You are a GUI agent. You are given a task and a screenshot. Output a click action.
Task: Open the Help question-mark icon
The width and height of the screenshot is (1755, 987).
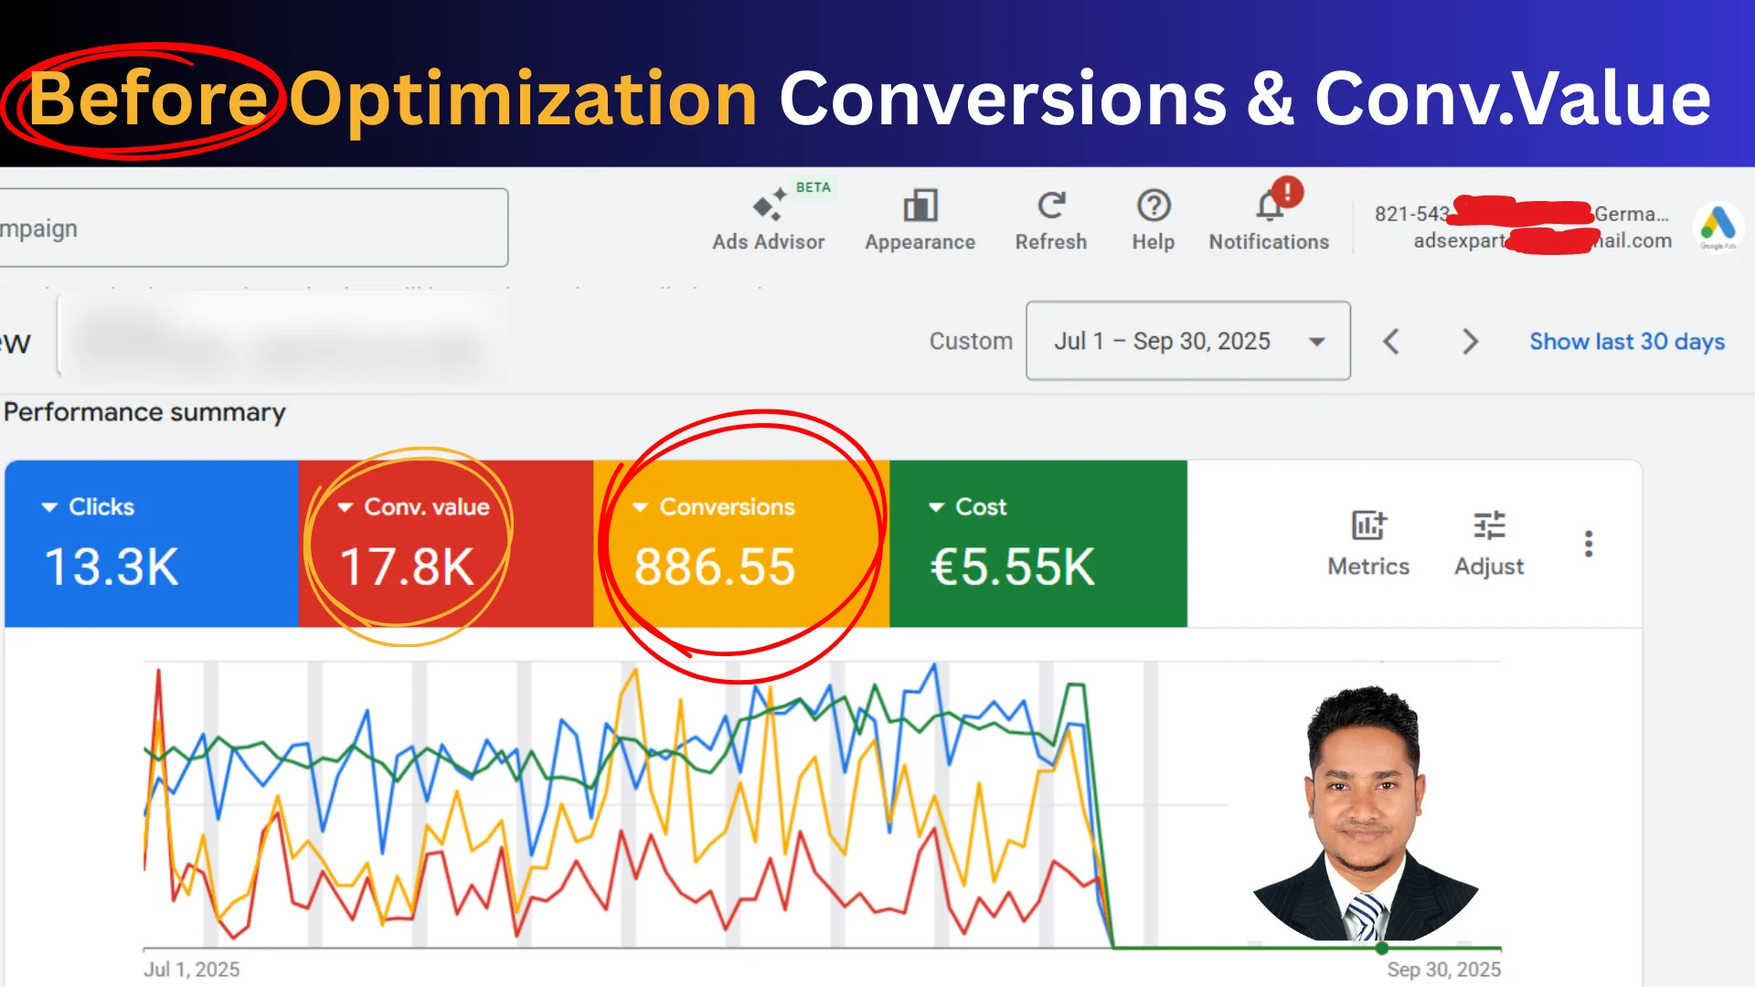[x=1154, y=206]
